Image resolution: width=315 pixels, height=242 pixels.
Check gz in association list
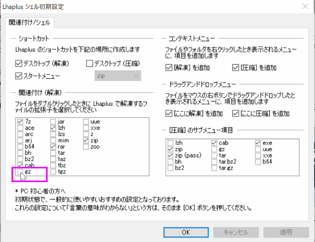coord(20,171)
